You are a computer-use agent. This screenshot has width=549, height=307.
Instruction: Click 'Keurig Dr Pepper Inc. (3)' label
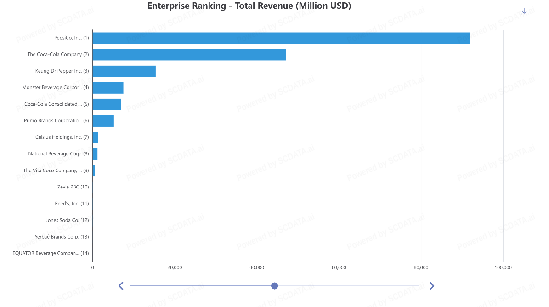click(x=62, y=71)
